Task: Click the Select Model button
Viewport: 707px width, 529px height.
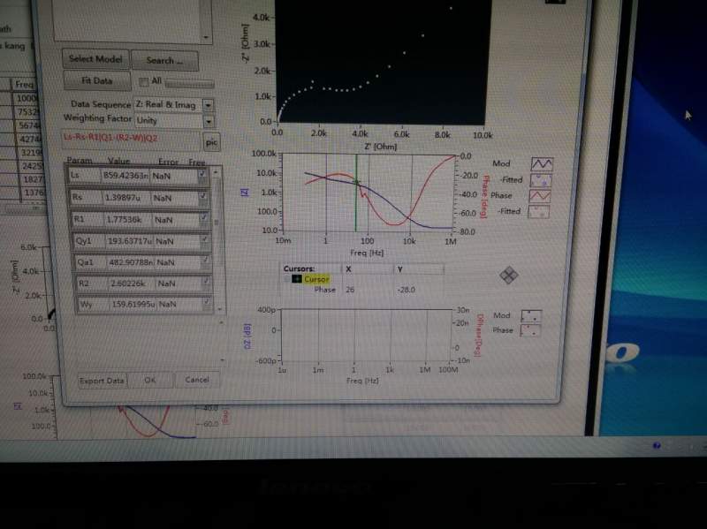Action: tap(95, 59)
